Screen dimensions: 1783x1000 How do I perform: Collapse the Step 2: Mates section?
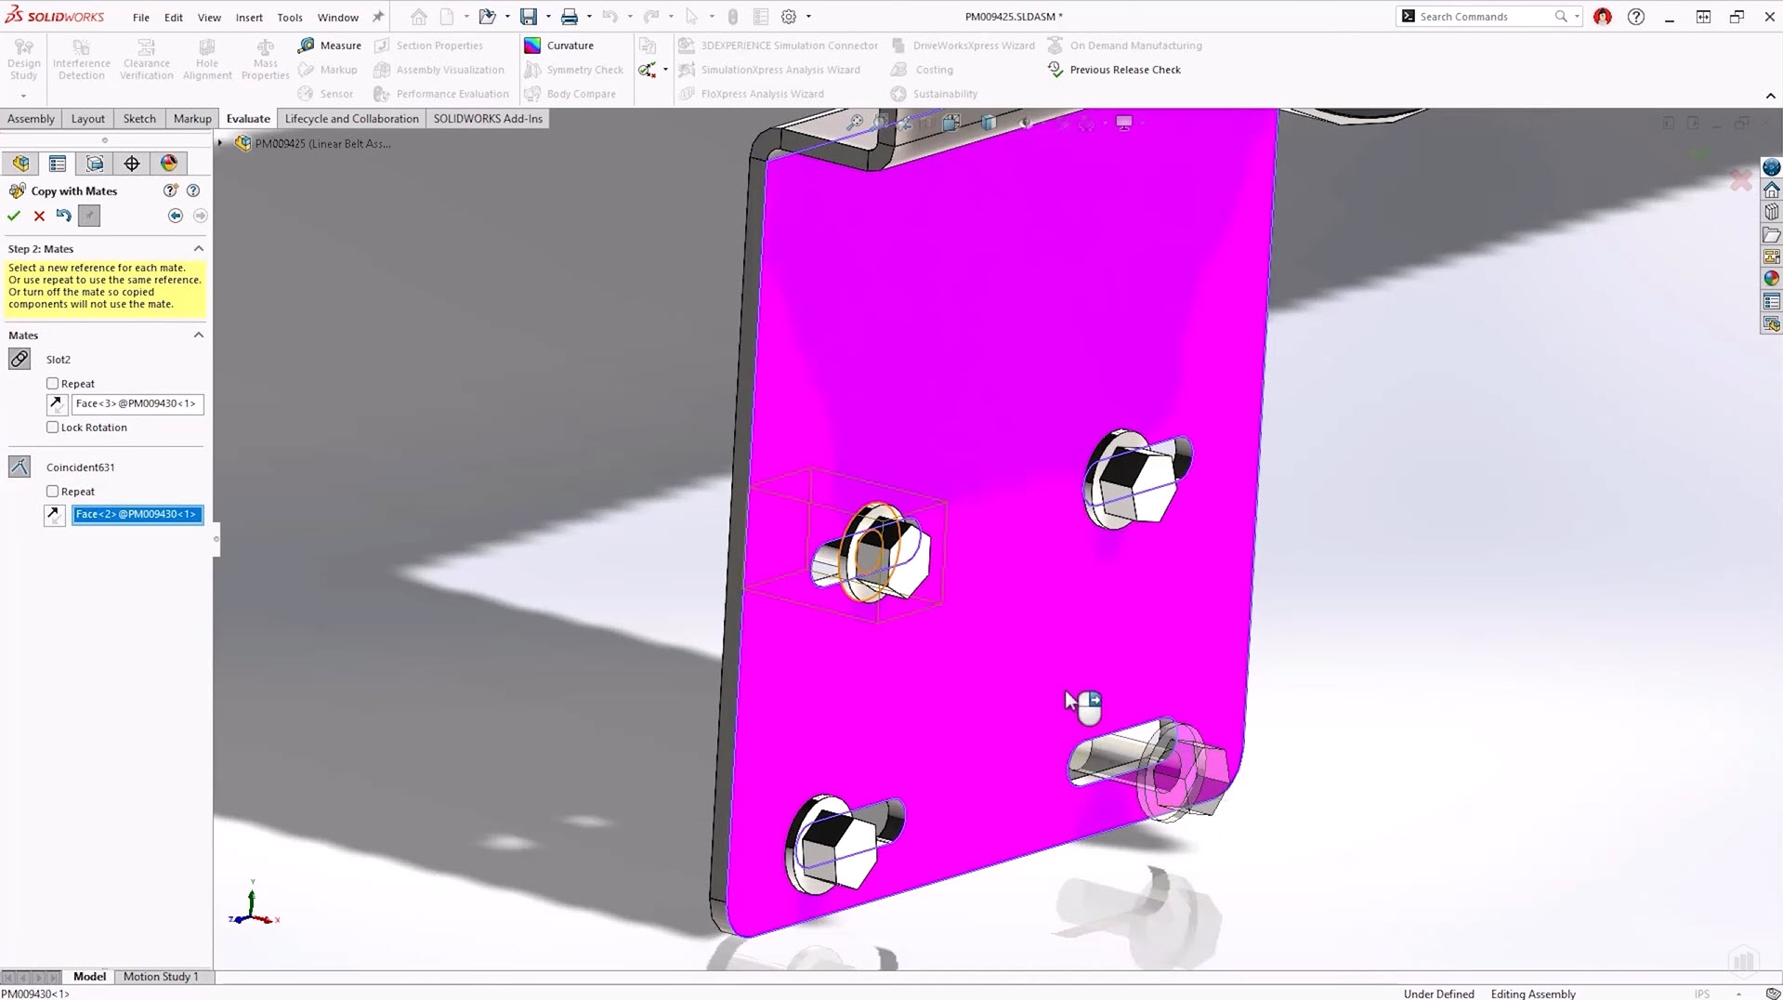pyautogui.click(x=198, y=249)
